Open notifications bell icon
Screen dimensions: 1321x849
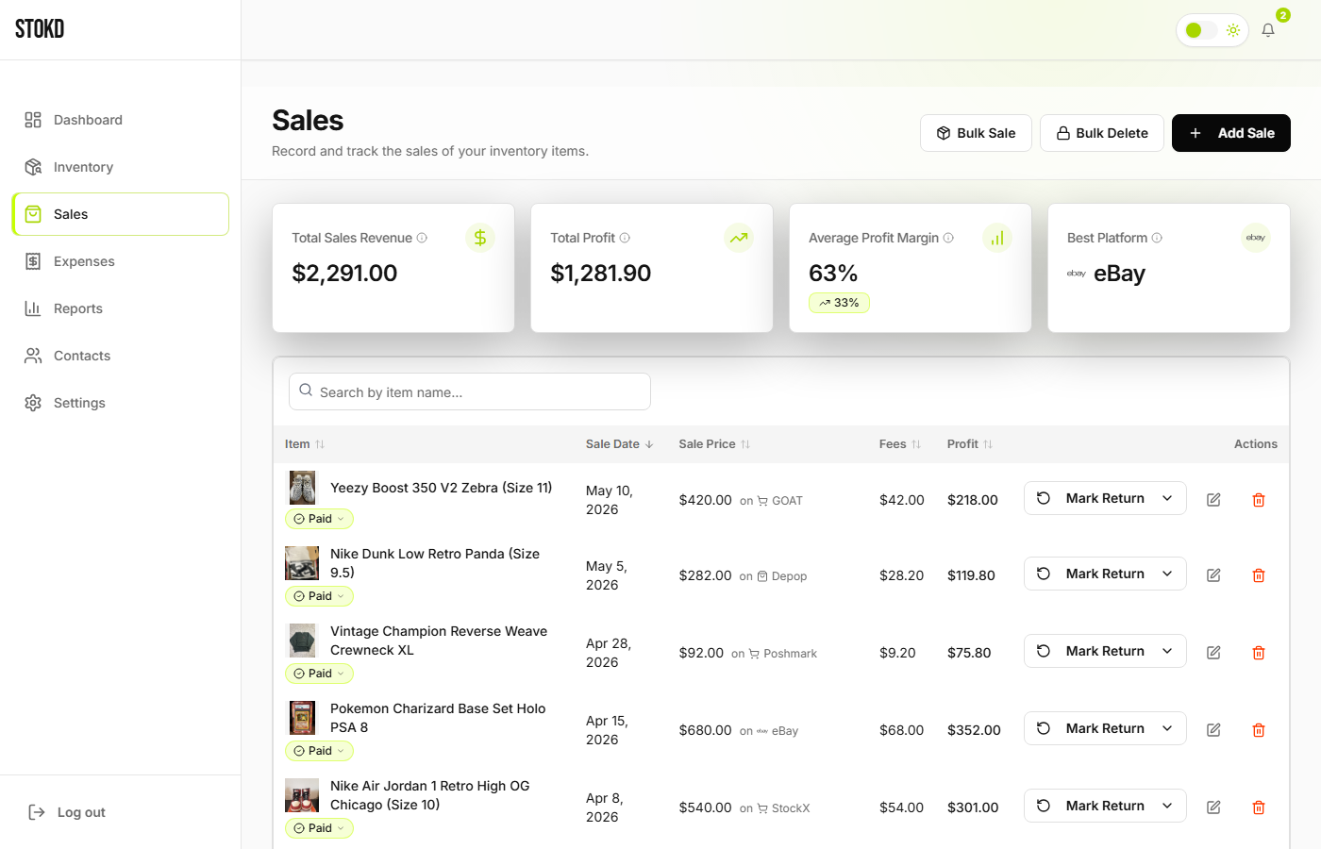[1268, 30]
